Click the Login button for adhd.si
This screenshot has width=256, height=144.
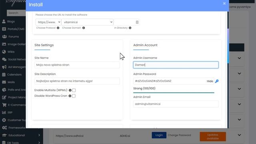[x=159, y=135]
